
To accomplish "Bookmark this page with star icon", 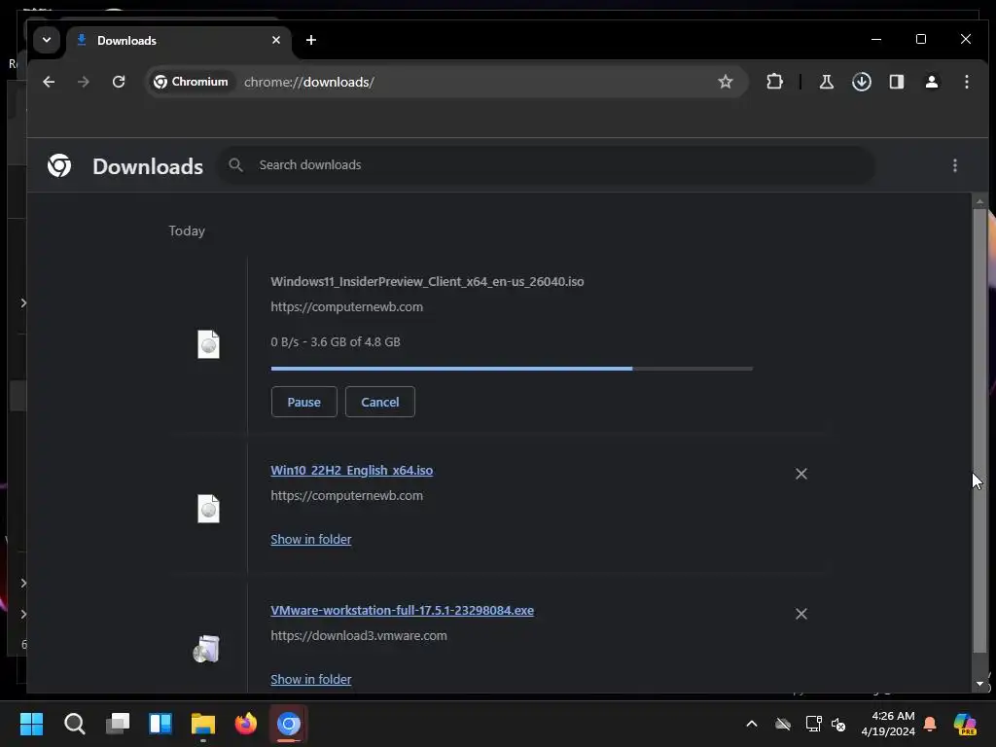I will coord(725,82).
